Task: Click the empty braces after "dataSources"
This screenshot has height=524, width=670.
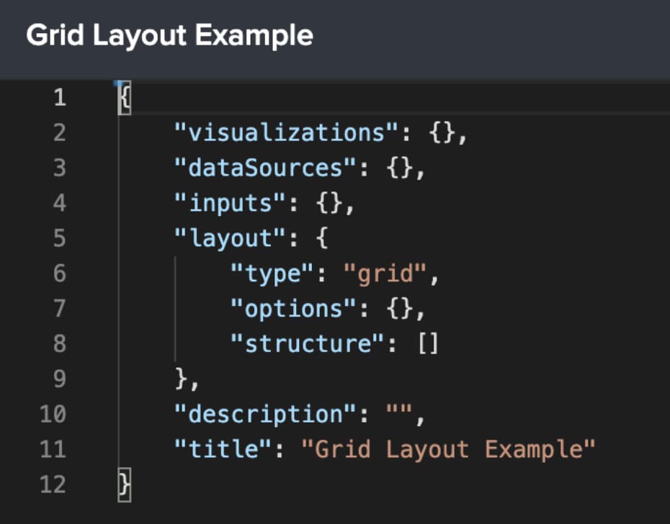Action: point(401,168)
